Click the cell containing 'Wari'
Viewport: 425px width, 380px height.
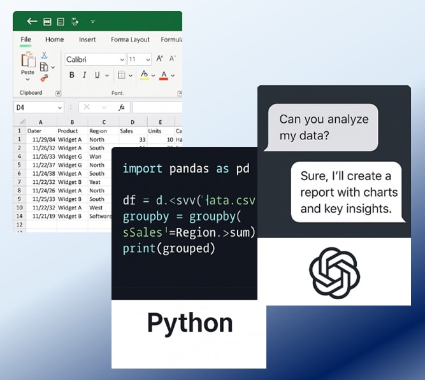pos(100,157)
